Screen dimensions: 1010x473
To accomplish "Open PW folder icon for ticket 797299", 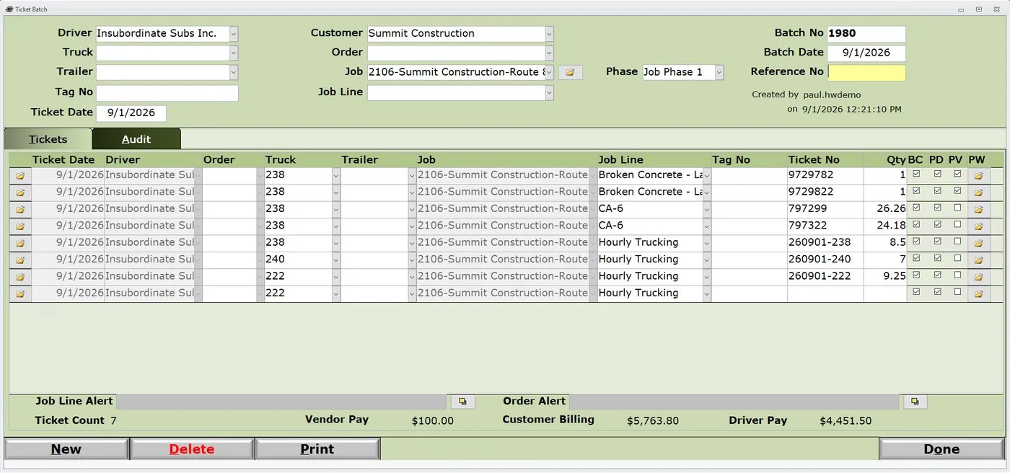I will 979,209.
